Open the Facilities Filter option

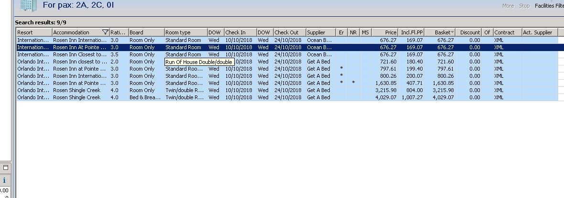click(x=549, y=6)
